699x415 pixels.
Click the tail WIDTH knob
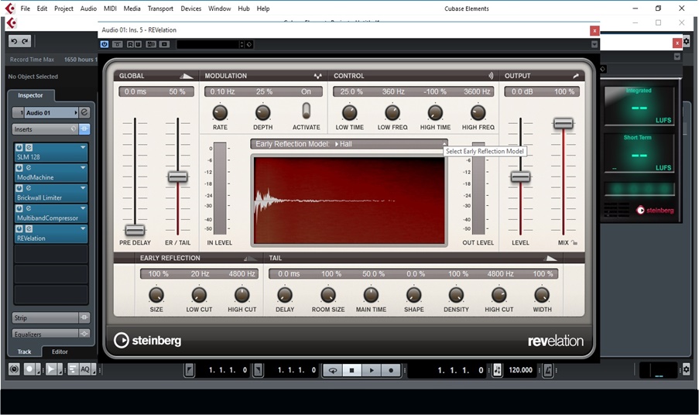[542, 295]
